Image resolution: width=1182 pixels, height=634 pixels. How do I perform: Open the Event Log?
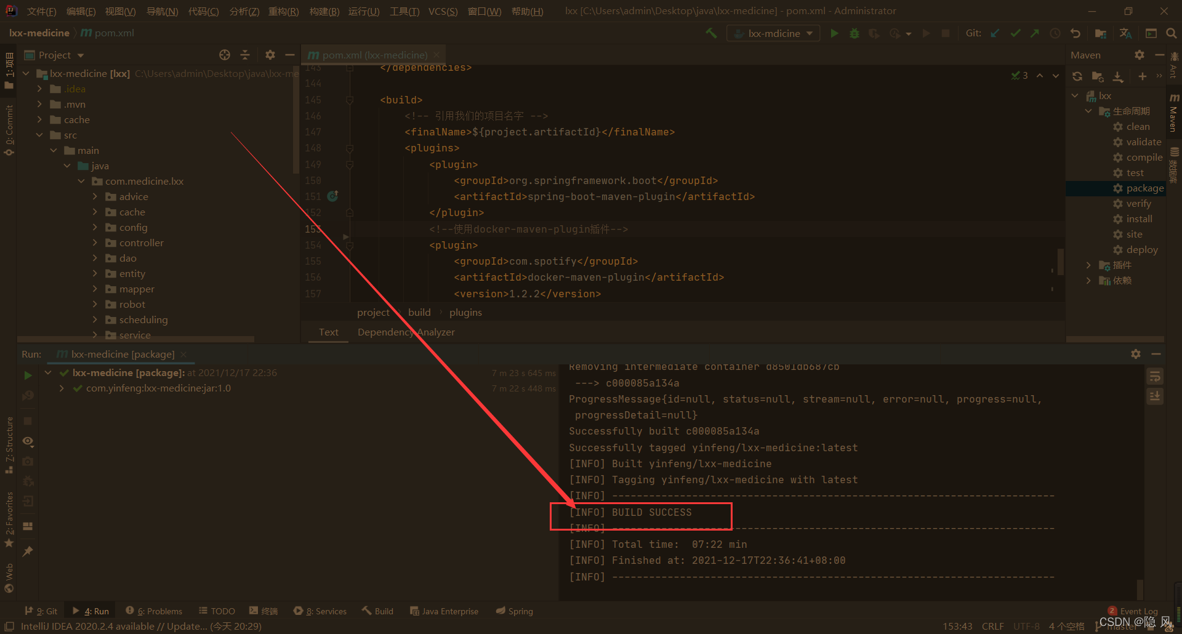tap(1133, 611)
